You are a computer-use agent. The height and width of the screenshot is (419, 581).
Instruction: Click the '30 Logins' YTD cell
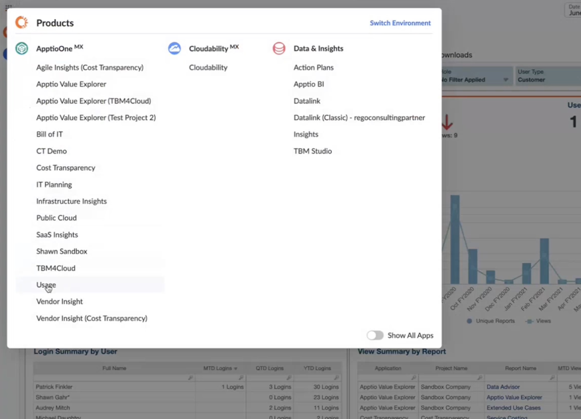coord(326,387)
